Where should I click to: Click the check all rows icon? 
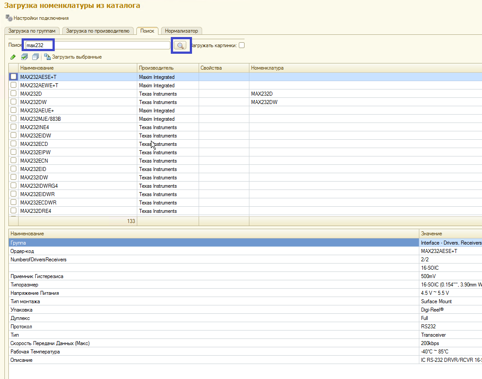point(25,57)
